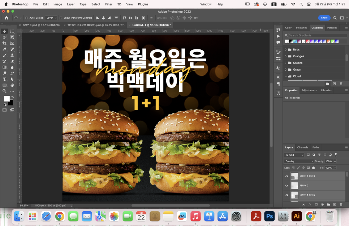This screenshot has height=226, width=349.
Task: Switch to the 빅맥연습.psd document tab
Action: pos(41,25)
